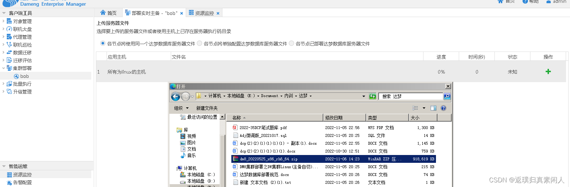
Task: Select file 新建 文本文档 (2)(1).txt
Action: (x=265, y=182)
